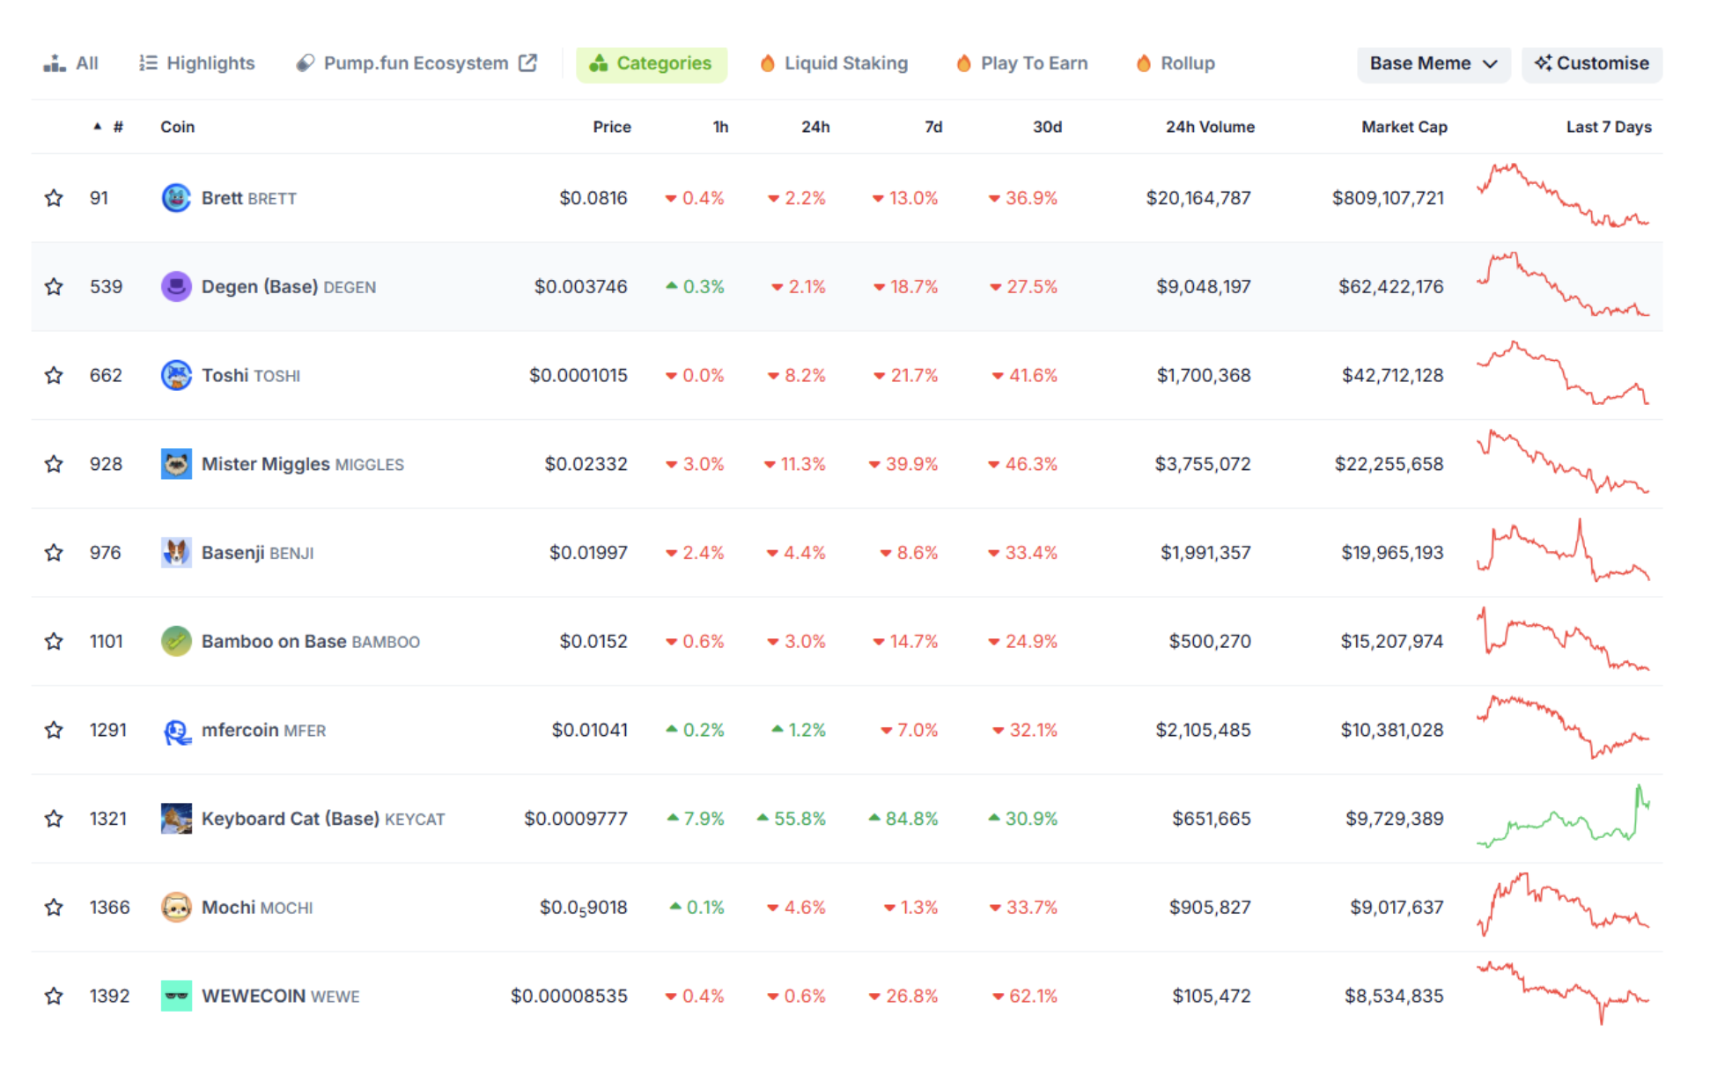The width and height of the screenshot is (1710, 1067).
Task: Click the Toshi coin logo icon
Action: click(x=176, y=376)
